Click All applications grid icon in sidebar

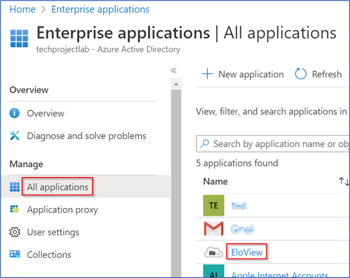[15, 187]
